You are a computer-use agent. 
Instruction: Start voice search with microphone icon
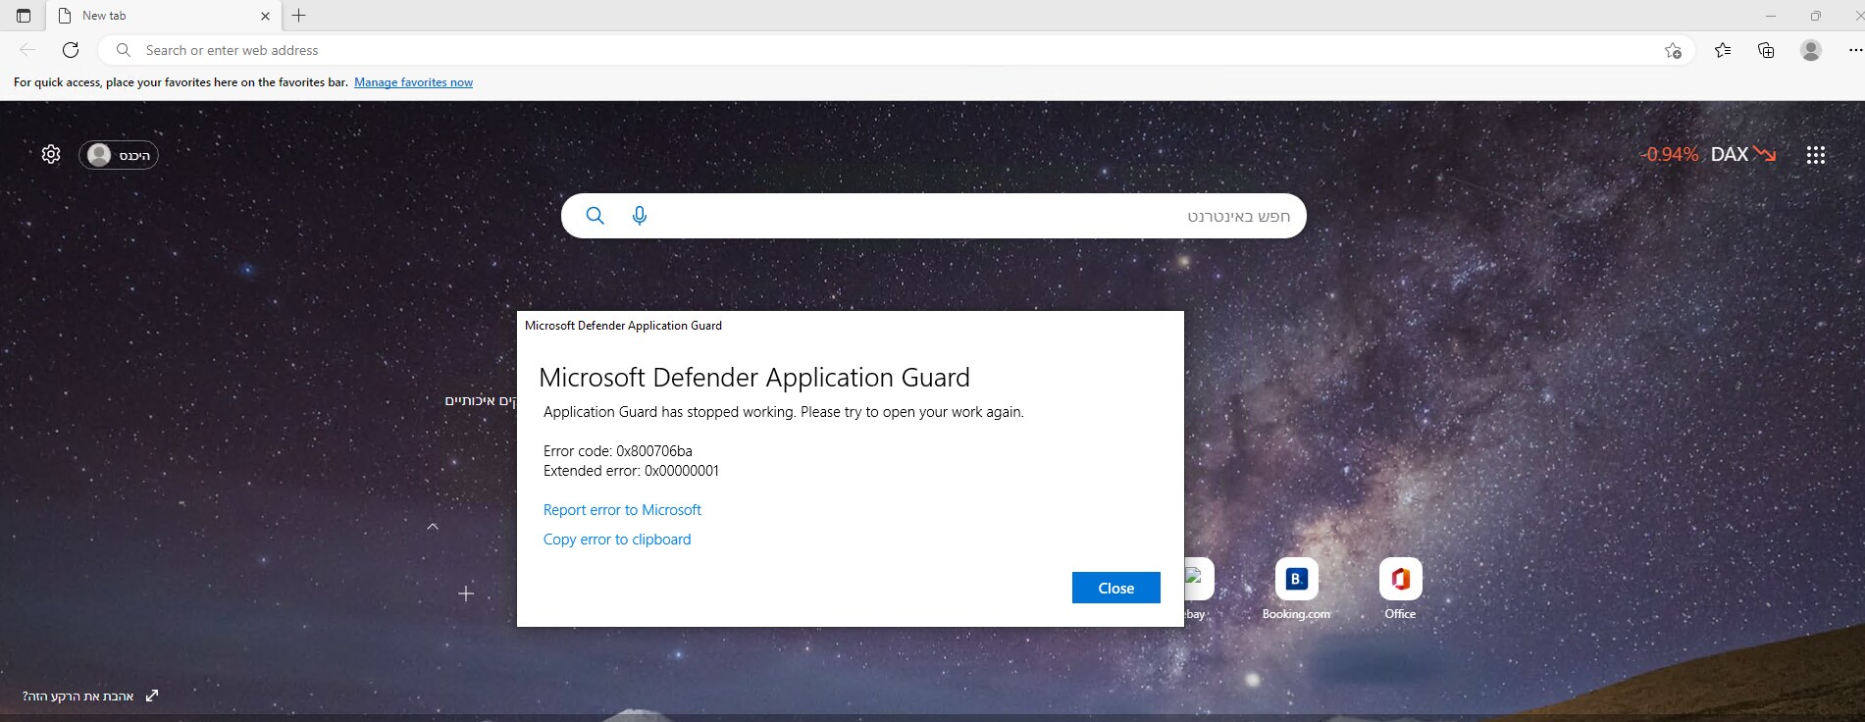[640, 216]
